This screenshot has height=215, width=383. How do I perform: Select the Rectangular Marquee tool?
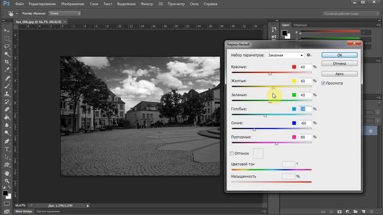point(7,39)
